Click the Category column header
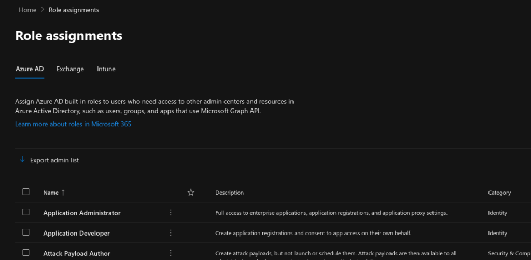 499,193
